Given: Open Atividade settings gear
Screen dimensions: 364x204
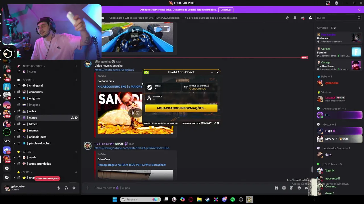Looking at the screenshot, I should [x=334, y=28].
